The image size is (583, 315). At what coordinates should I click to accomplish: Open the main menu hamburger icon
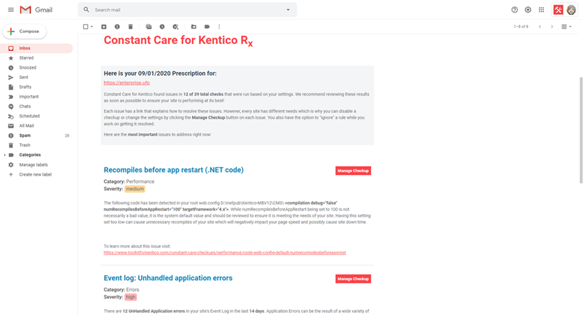point(11,10)
